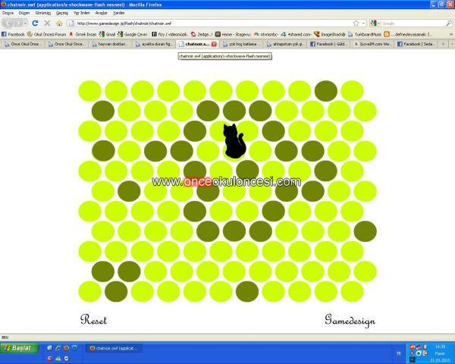
Task: Open the Geçmiş menu
Action: pos(62,13)
